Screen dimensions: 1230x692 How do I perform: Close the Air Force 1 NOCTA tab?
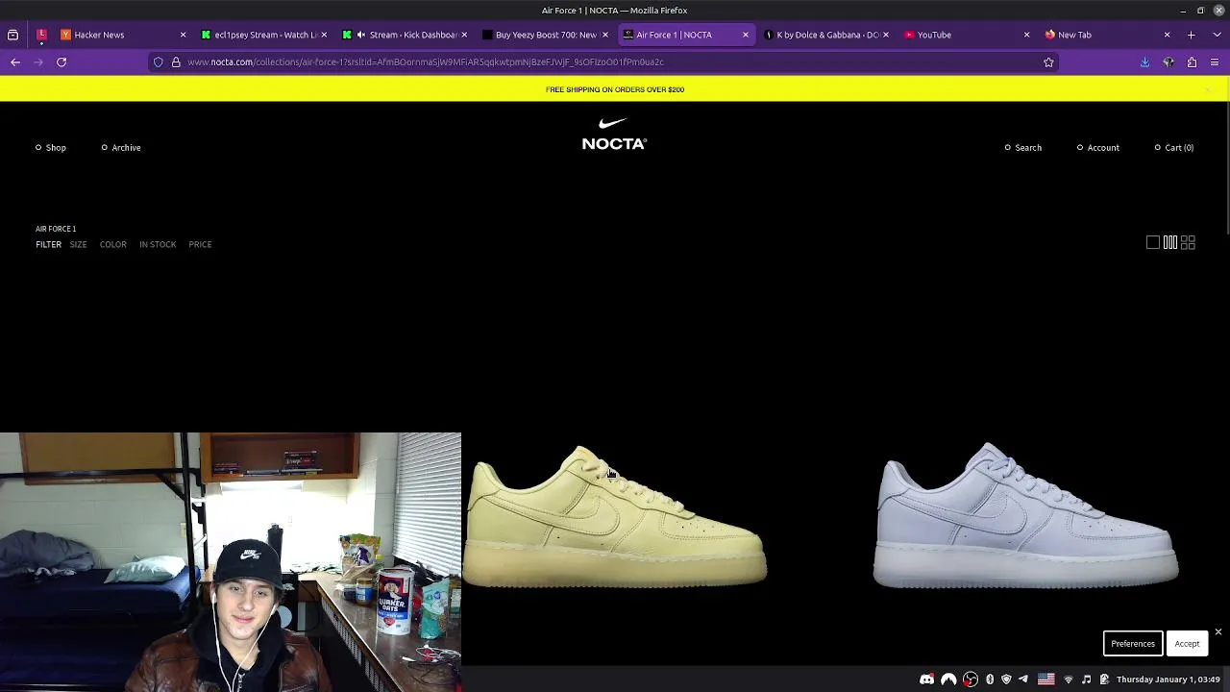pos(745,35)
